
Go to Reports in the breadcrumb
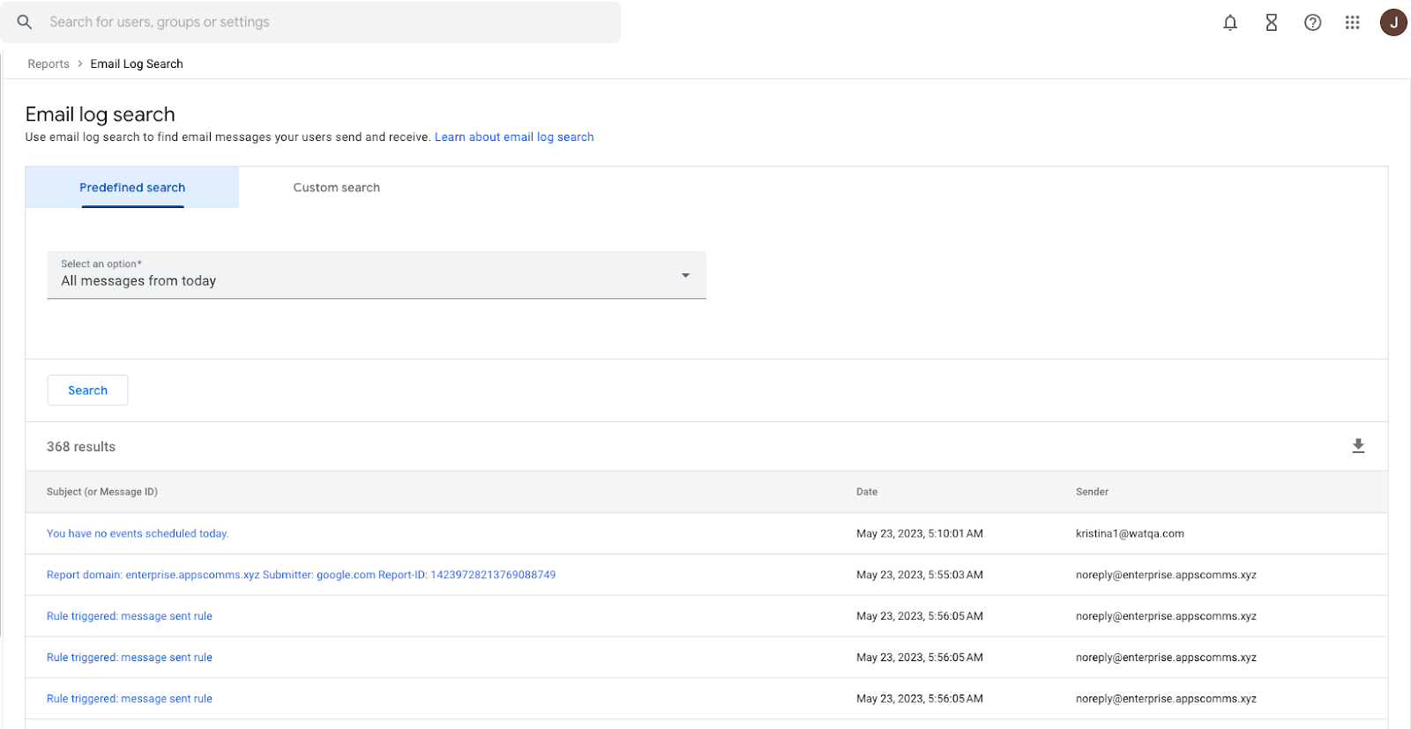click(x=49, y=64)
